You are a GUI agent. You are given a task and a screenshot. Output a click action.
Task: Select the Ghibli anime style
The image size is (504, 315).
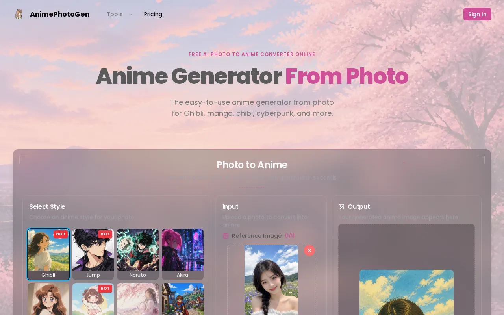point(48,254)
